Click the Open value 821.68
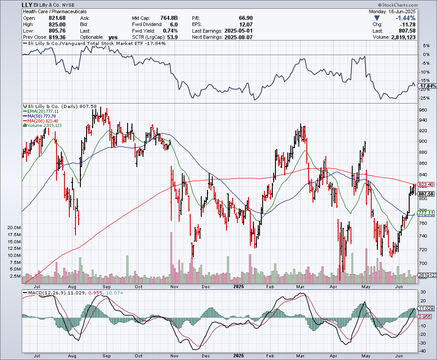This screenshot has width=437, height=360. coord(57,18)
